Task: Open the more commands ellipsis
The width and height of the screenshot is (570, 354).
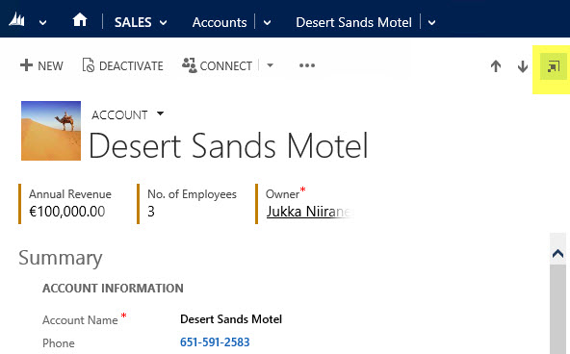Action: point(307,65)
